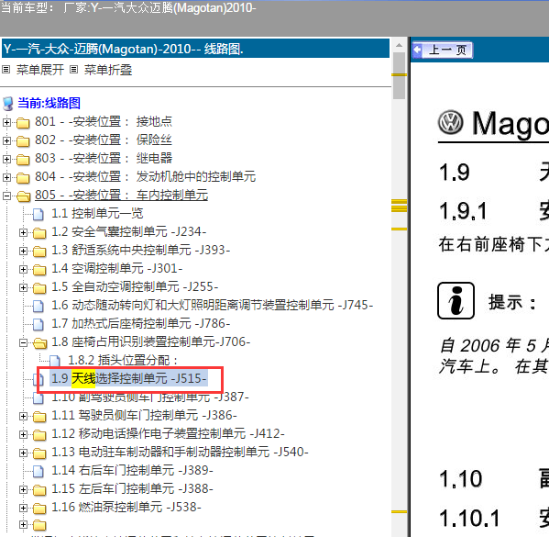The width and height of the screenshot is (549, 537).
Task: Collapse 1.8 座椅占用识别装置控制单元 node
Action: click(x=23, y=342)
